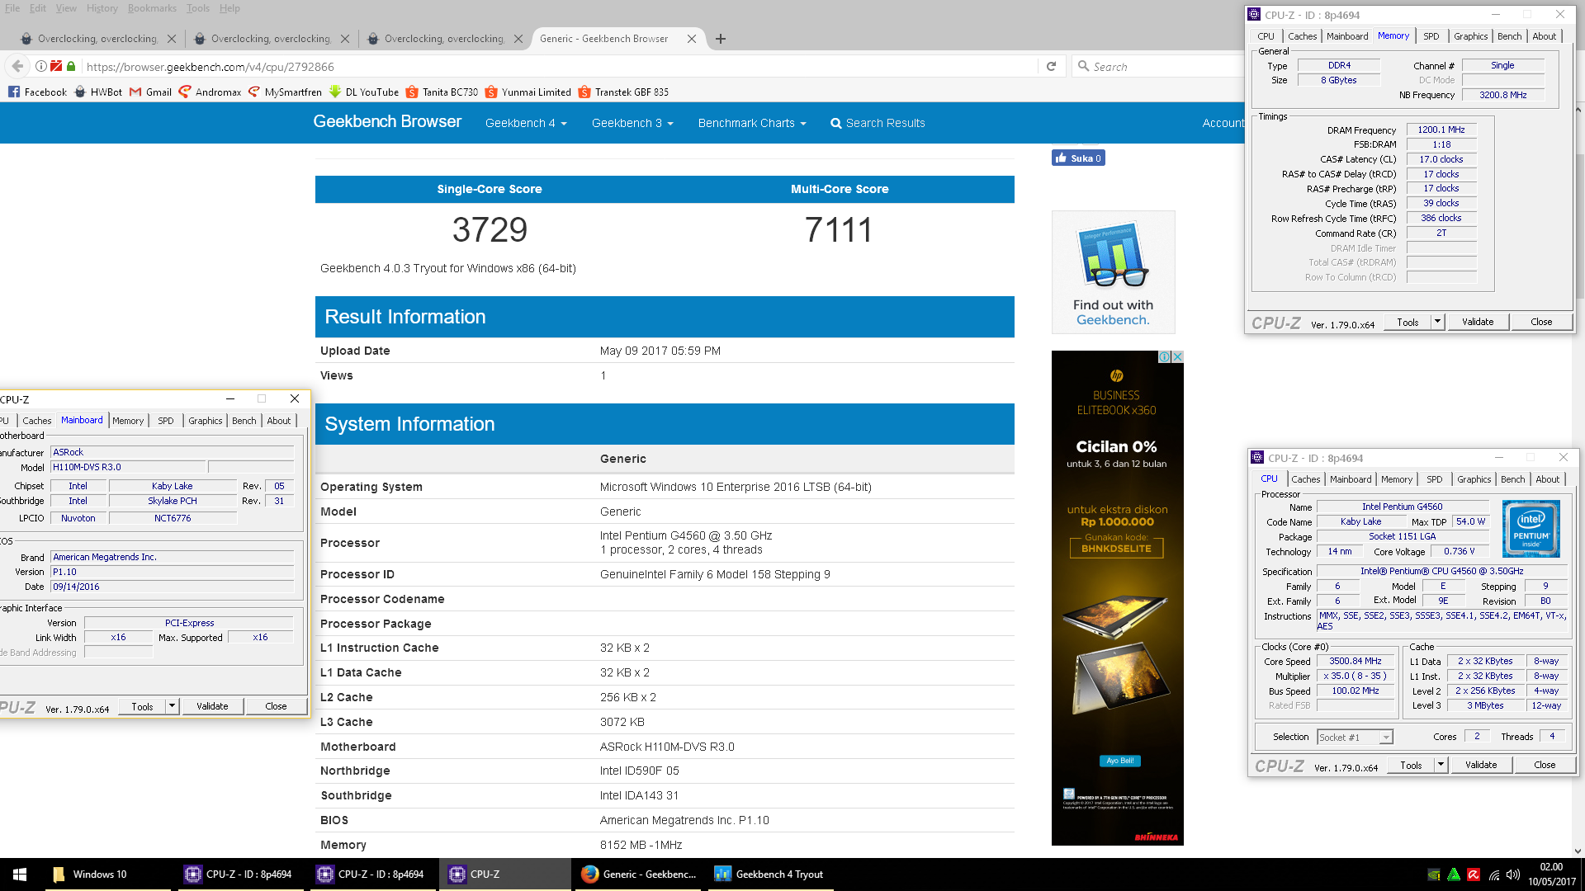The width and height of the screenshot is (1585, 891).
Task: Switch to SPD tab in top CPU-Z window
Action: tap(1431, 36)
